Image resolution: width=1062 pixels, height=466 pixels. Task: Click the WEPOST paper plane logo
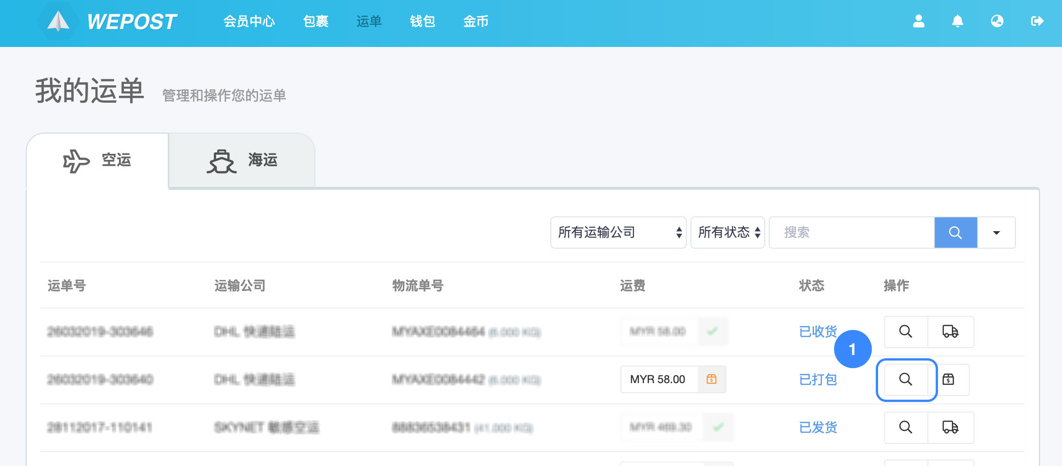coord(59,21)
